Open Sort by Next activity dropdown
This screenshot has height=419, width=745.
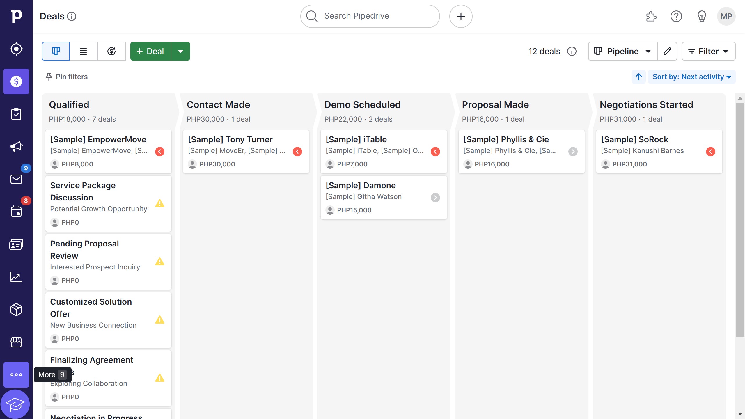(x=692, y=77)
